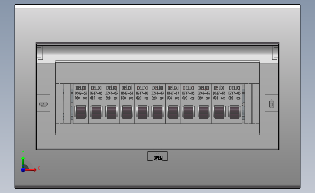Toggle the sixth (middle) breaker switch handle
This screenshot has width=315, height=193.
158,112
